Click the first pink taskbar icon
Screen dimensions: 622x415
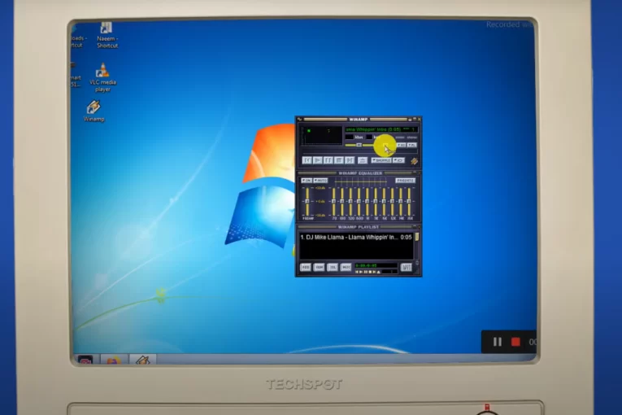pos(85,360)
